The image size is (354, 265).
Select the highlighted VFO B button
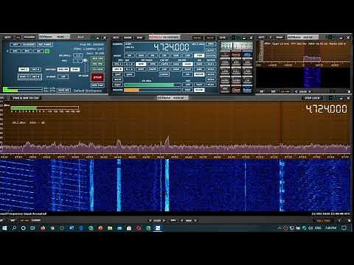(117, 69)
